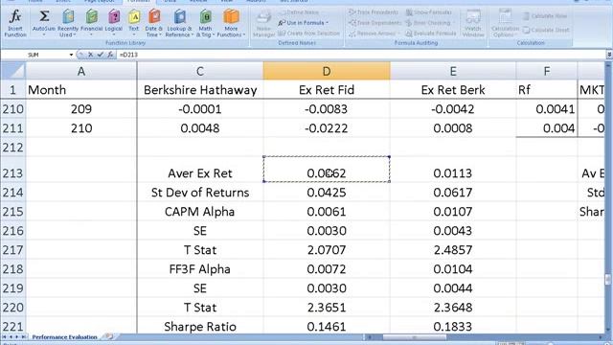This screenshot has width=613, height=345.
Task: Click Trace Precedents
Action: pyautogui.click(x=374, y=12)
